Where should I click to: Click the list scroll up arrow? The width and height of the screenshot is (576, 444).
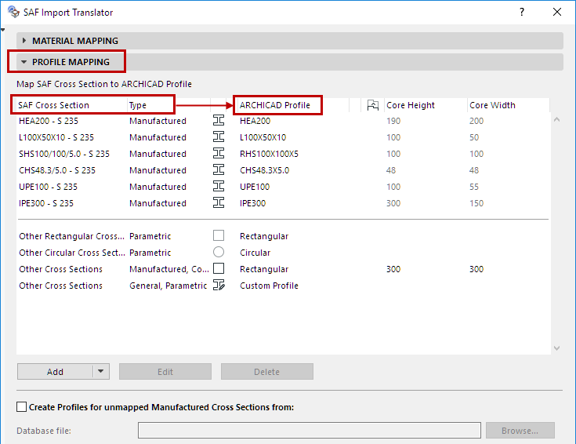coord(557,119)
